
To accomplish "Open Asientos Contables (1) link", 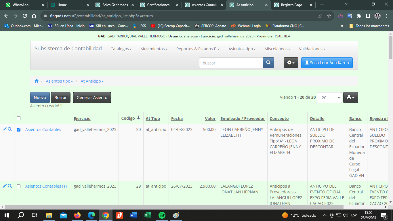I will [46, 186].
